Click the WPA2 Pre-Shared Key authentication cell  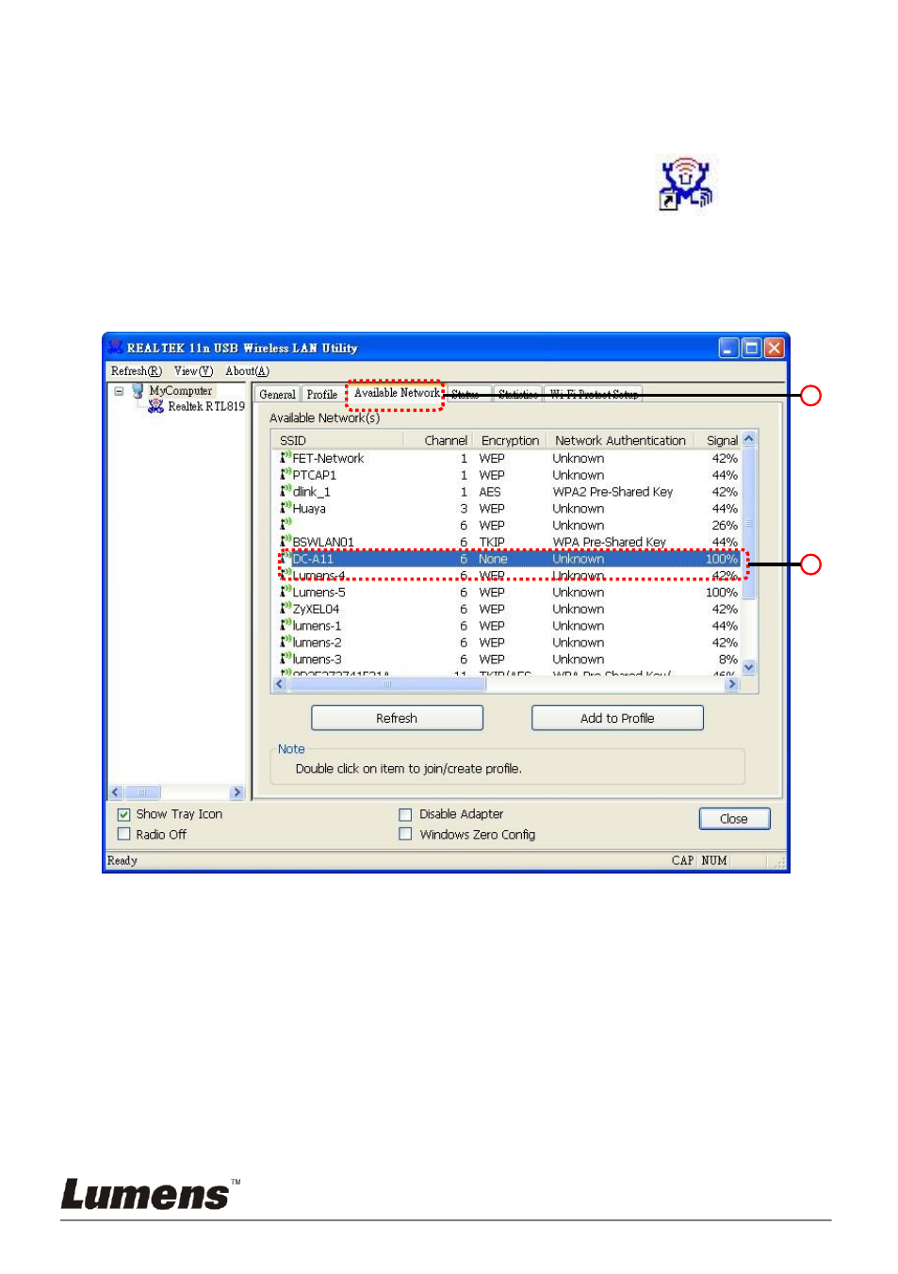click(x=612, y=492)
